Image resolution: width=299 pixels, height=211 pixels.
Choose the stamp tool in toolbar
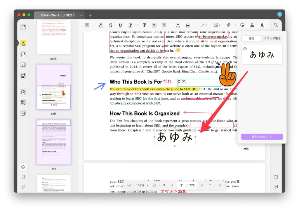point(252,25)
